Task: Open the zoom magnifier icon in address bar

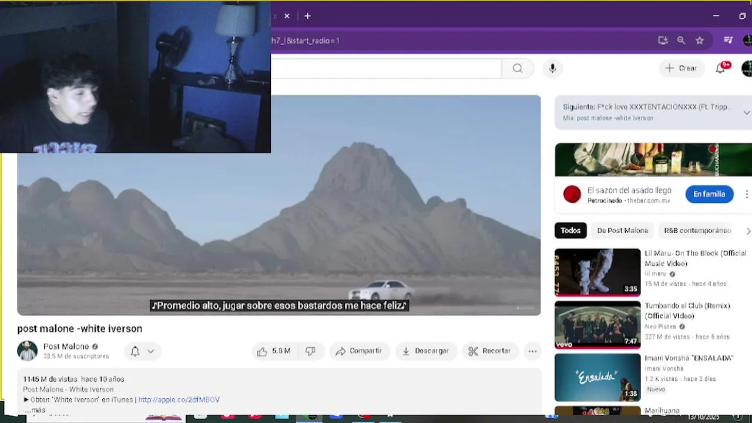Action: point(681,41)
